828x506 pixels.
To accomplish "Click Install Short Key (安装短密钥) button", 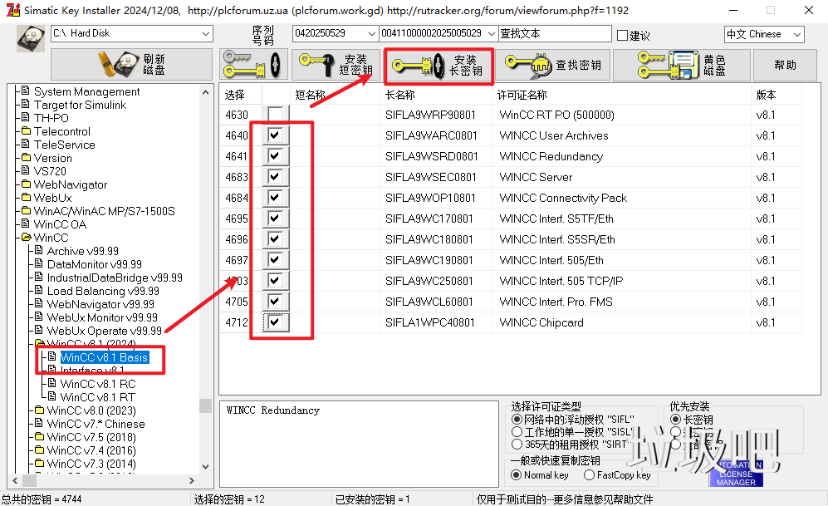I will 335,65.
